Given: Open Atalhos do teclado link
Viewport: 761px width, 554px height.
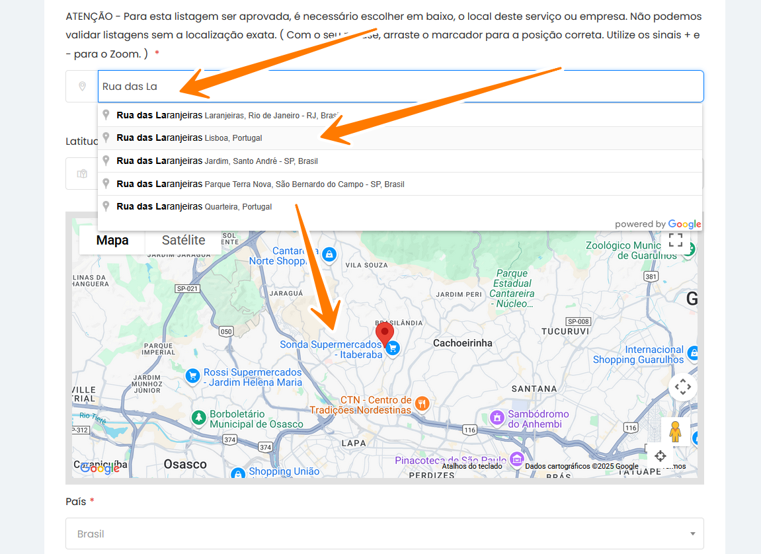Looking at the screenshot, I should tap(472, 466).
